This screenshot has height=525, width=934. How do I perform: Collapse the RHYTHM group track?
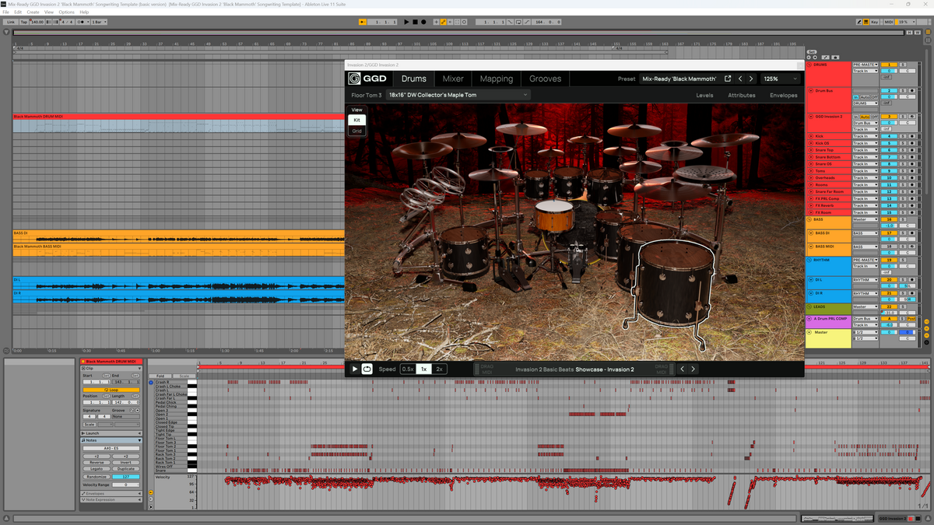(810, 260)
